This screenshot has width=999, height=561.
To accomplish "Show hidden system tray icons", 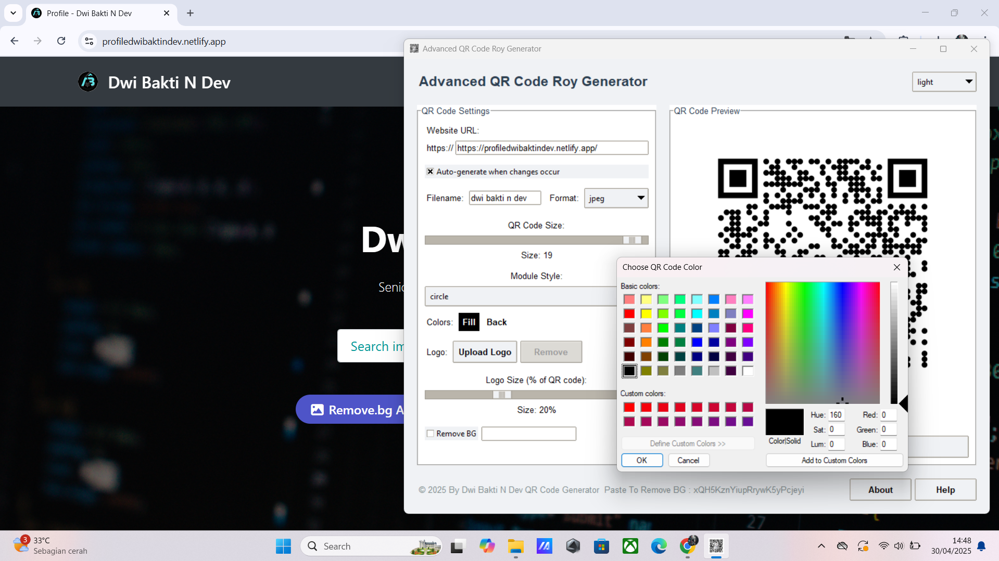I will pyautogui.click(x=821, y=546).
